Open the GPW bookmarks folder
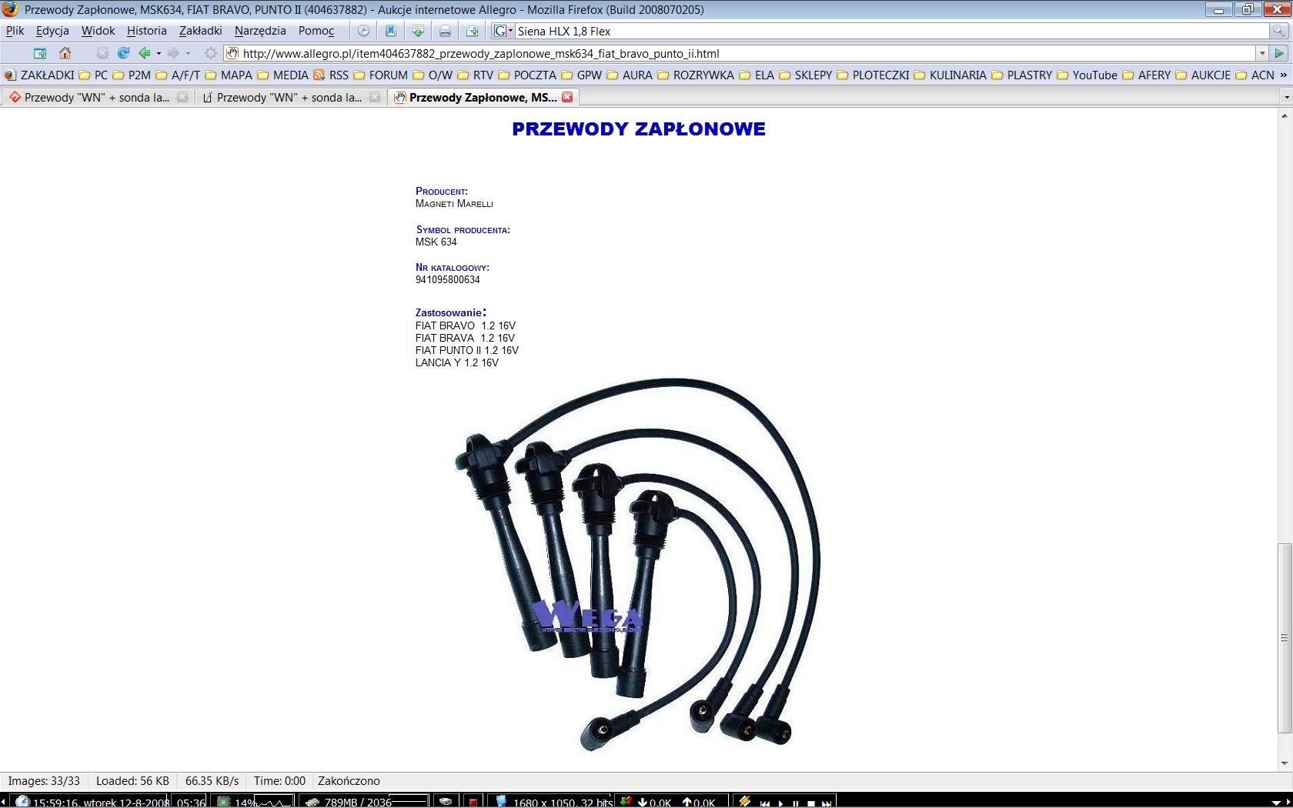Screen dimensions: 1293x808 click(x=581, y=75)
